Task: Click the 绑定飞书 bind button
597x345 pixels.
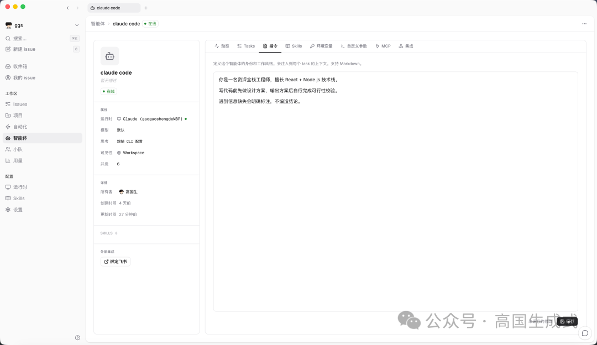Action: click(x=116, y=262)
